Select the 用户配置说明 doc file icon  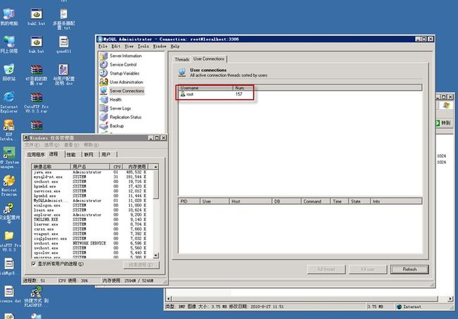[63, 75]
